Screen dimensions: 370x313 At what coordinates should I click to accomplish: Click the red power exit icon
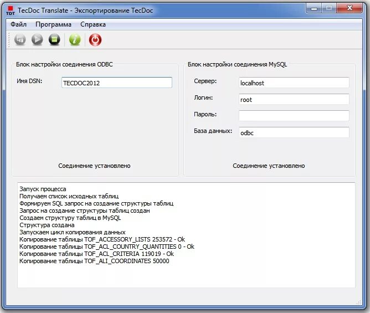pos(95,40)
